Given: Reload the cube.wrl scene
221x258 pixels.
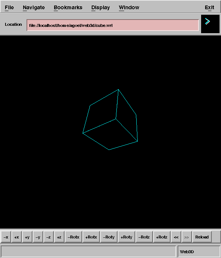Looking at the screenshot, I should point(202,237).
